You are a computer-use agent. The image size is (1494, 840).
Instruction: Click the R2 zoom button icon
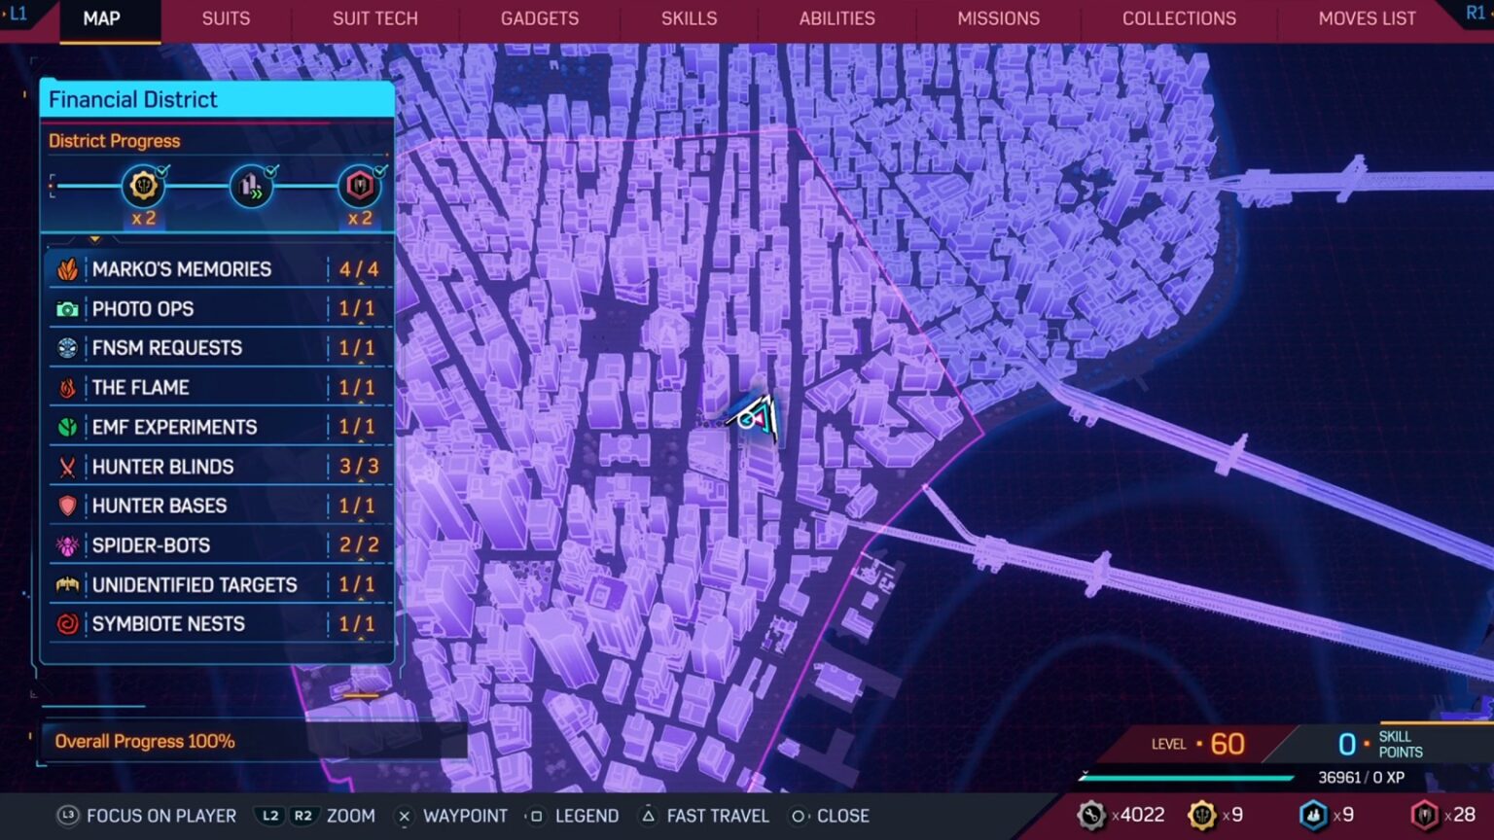click(x=302, y=816)
